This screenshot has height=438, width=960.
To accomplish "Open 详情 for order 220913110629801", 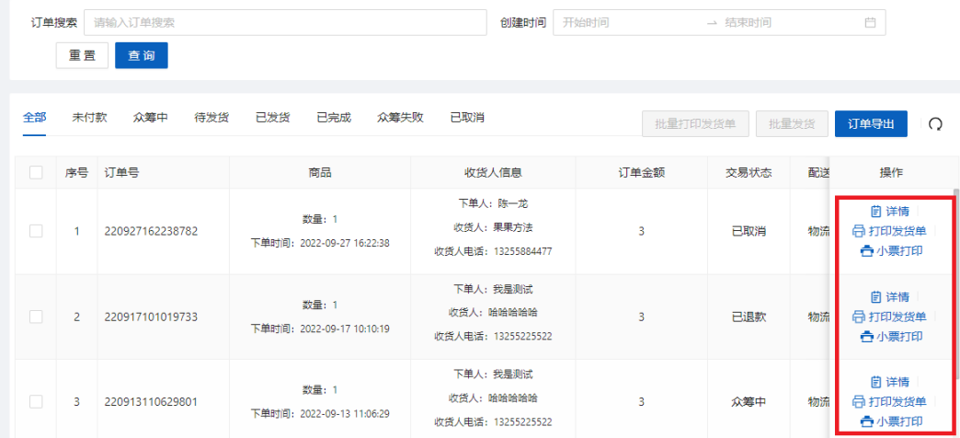I will pos(889,382).
